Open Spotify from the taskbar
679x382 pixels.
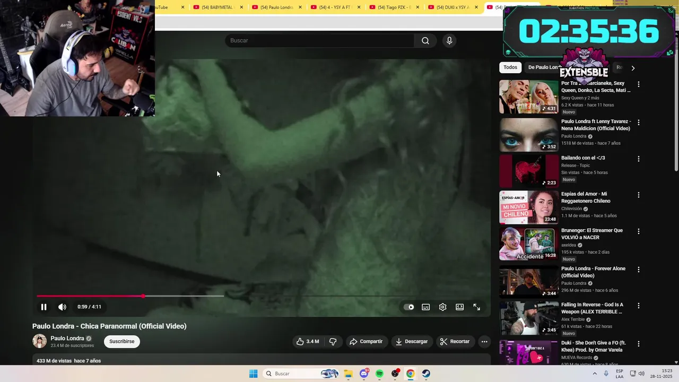click(x=379, y=374)
